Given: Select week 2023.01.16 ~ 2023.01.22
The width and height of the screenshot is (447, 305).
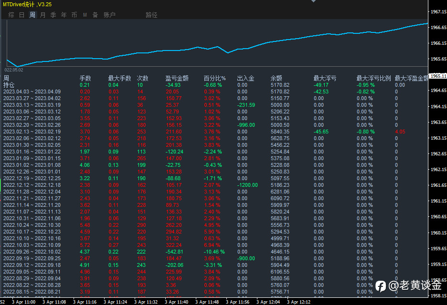Looking at the screenshot, I should click(32, 152).
